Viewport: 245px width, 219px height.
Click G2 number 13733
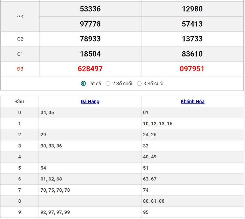[192, 39]
